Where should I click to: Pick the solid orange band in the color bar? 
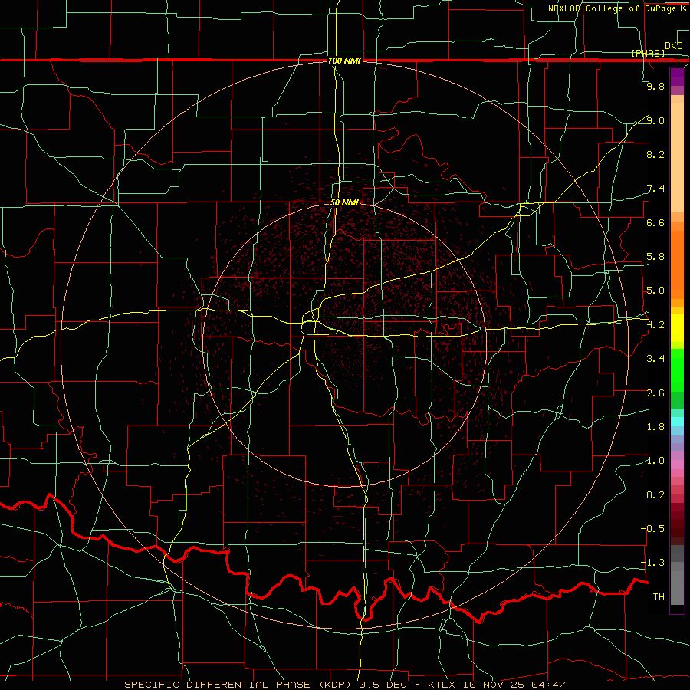pyautogui.click(x=677, y=264)
